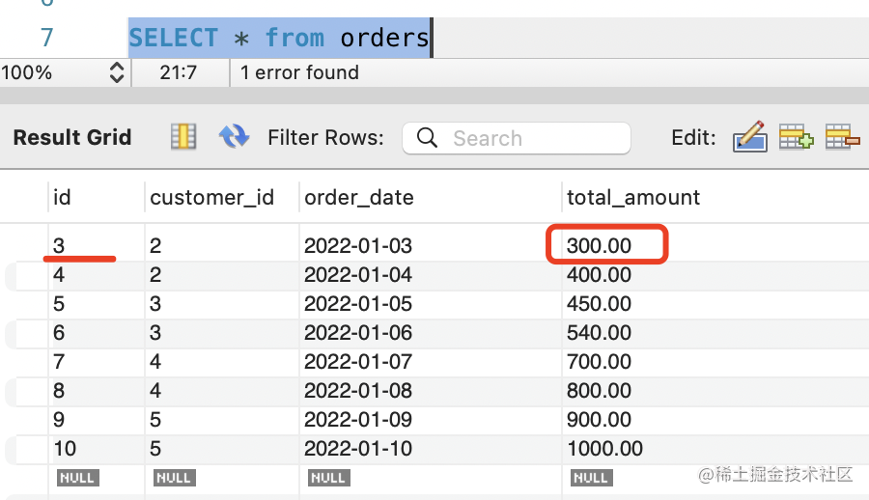The image size is (869, 500).
Task: Sort by the id column header
Action: click(63, 198)
